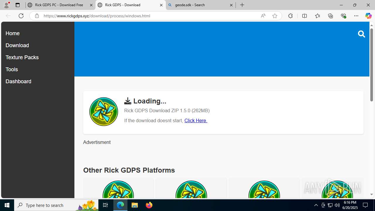This screenshot has height=211, width=375.
Task: Click the page vertical scrollbar thumb
Action: [371, 65]
